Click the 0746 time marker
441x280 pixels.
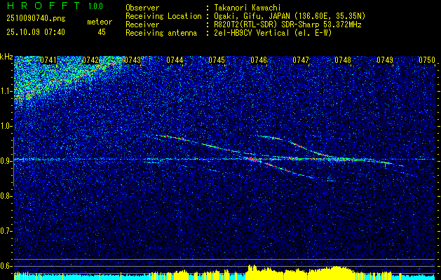(x=259, y=60)
